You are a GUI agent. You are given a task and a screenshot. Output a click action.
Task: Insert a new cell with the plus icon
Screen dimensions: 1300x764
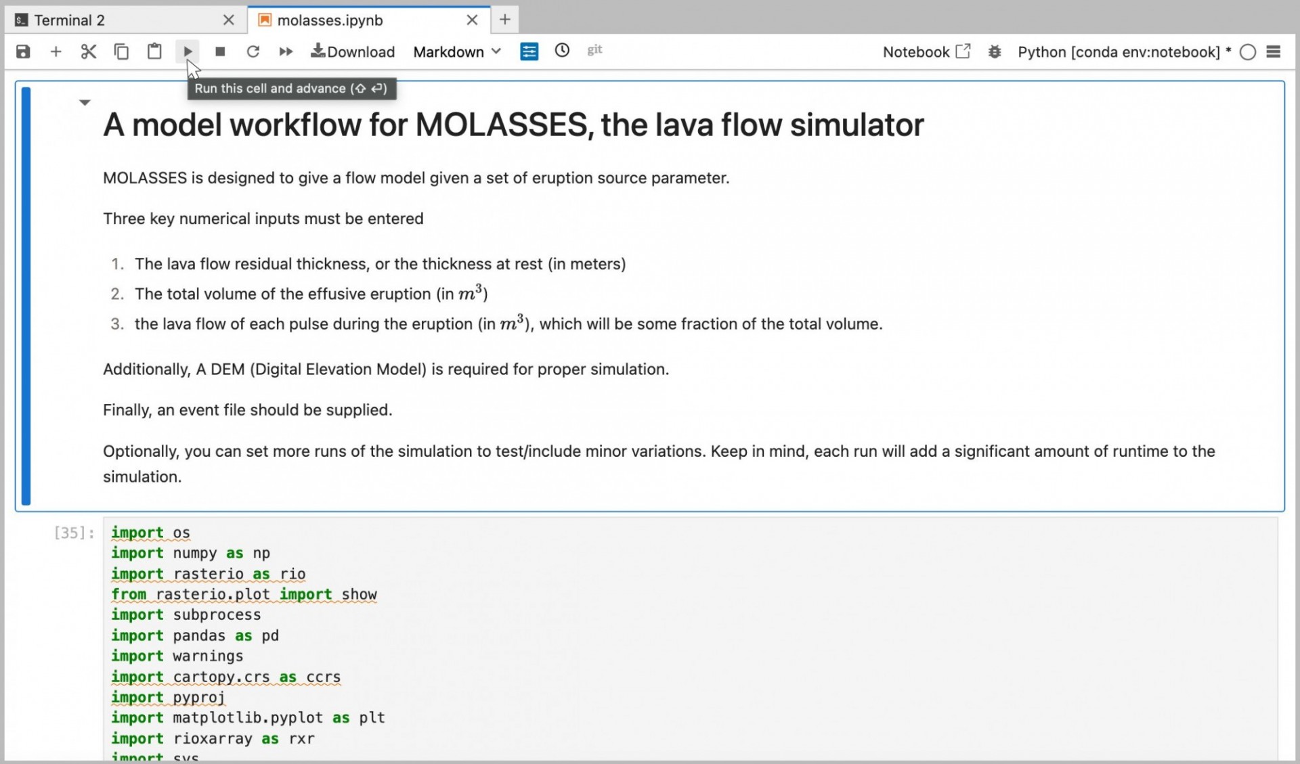[56, 51]
